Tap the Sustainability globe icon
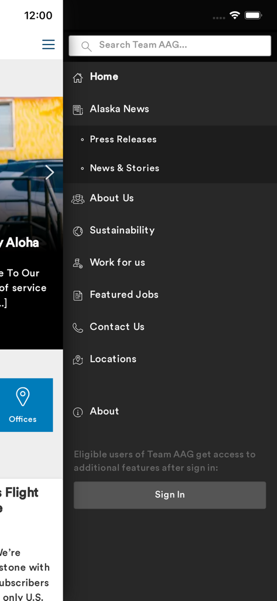Screen dimensions: 277x601 point(78,231)
